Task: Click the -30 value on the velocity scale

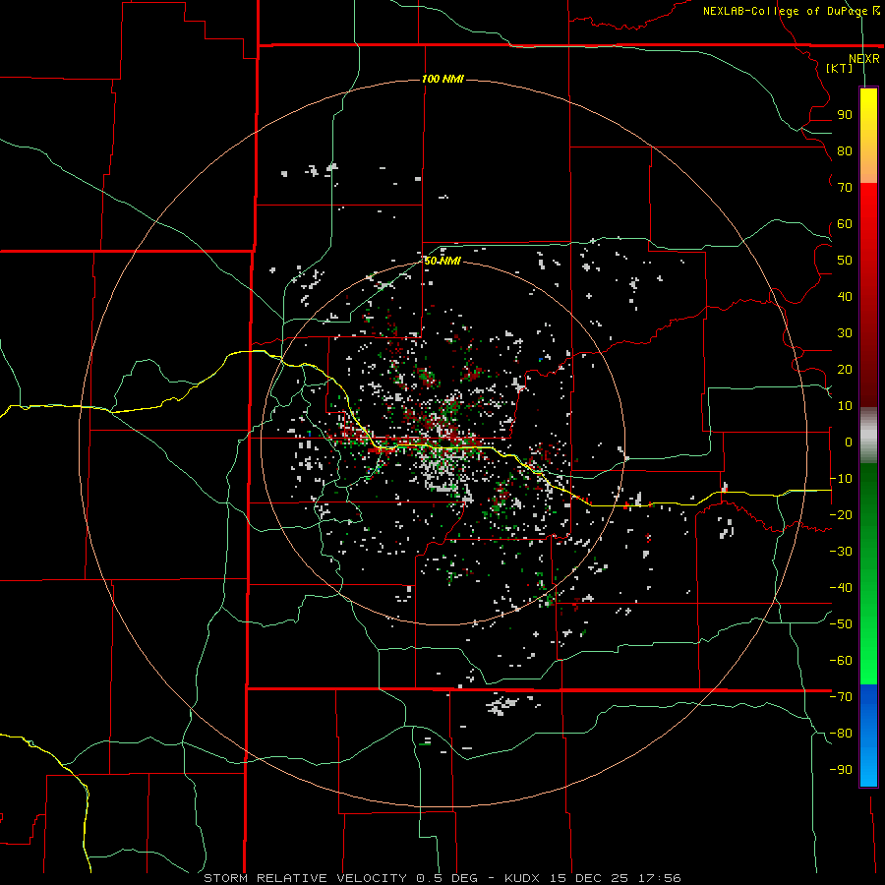Action: pos(841,552)
